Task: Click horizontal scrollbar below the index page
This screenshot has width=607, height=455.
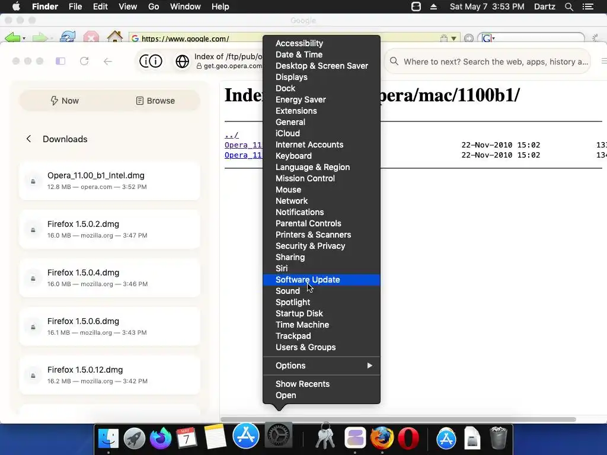Action: tap(398, 419)
